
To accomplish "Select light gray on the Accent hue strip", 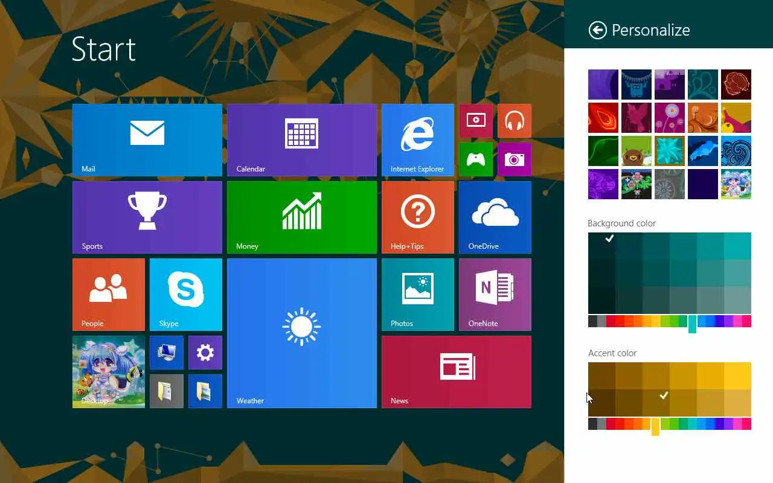I will point(601,424).
